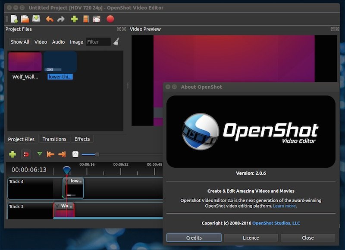This screenshot has width=345, height=250.
Task: Expand the Track 4 clip menu arrow
Action: click(67, 181)
